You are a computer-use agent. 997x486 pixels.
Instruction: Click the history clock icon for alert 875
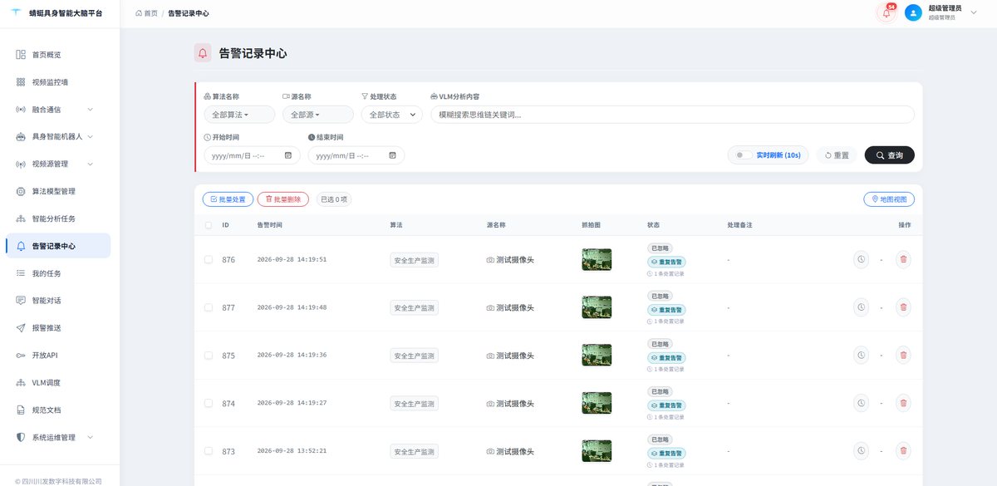click(861, 356)
